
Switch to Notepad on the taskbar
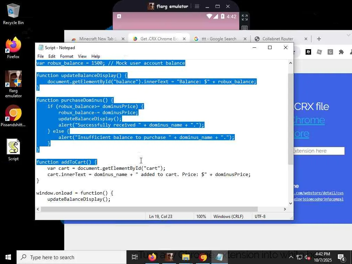(x=220, y=257)
